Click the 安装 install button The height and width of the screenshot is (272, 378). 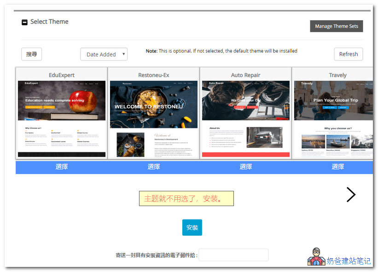coord(192,227)
